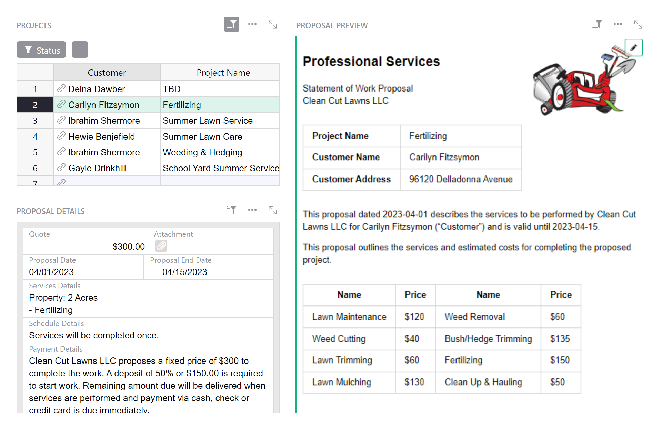Click the paperclip attachment on Gayle Drinkhill row
This screenshot has height=430, width=662.
pyautogui.click(x=62, y=168)
